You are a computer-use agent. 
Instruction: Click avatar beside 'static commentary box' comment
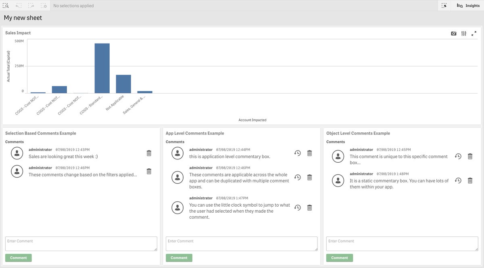coord(338,180)
